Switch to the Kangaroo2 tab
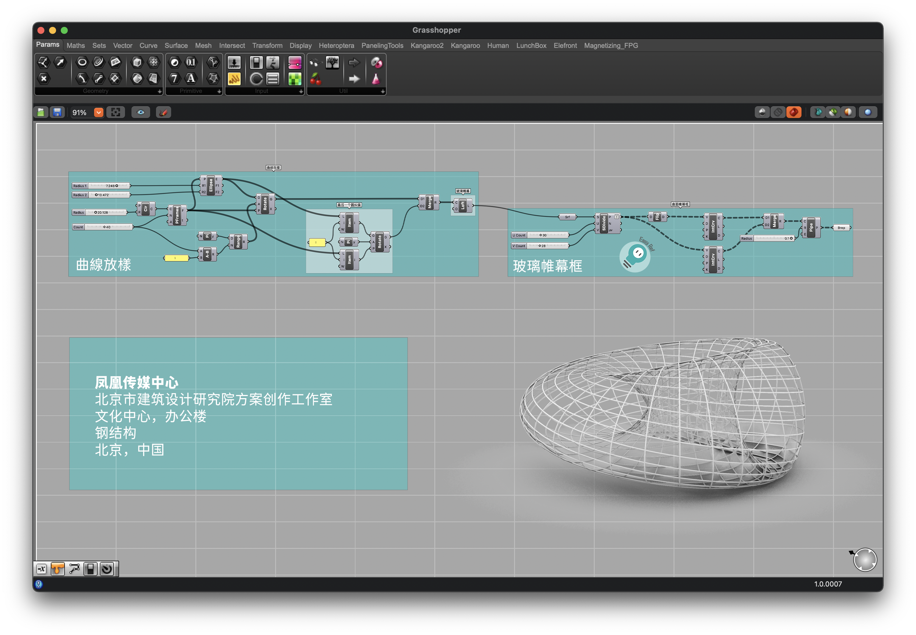Viewport: 916px width, 635px height. coord(426,45)
